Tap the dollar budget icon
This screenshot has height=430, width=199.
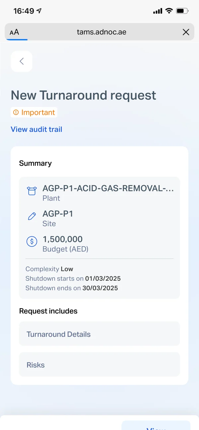[x=32, y=242]
